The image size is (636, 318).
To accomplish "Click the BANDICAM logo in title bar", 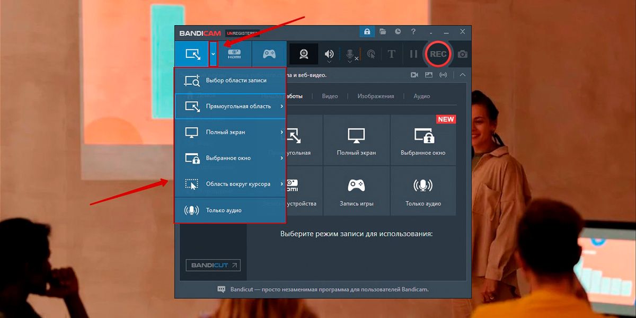I will pos(200,33).
